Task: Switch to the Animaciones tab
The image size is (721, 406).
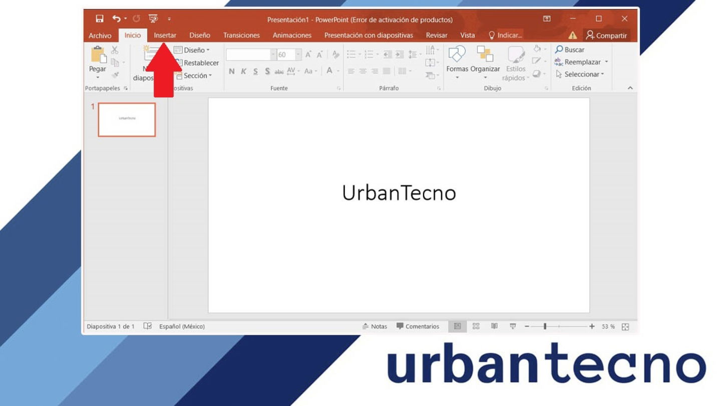Action: (292, 36)
